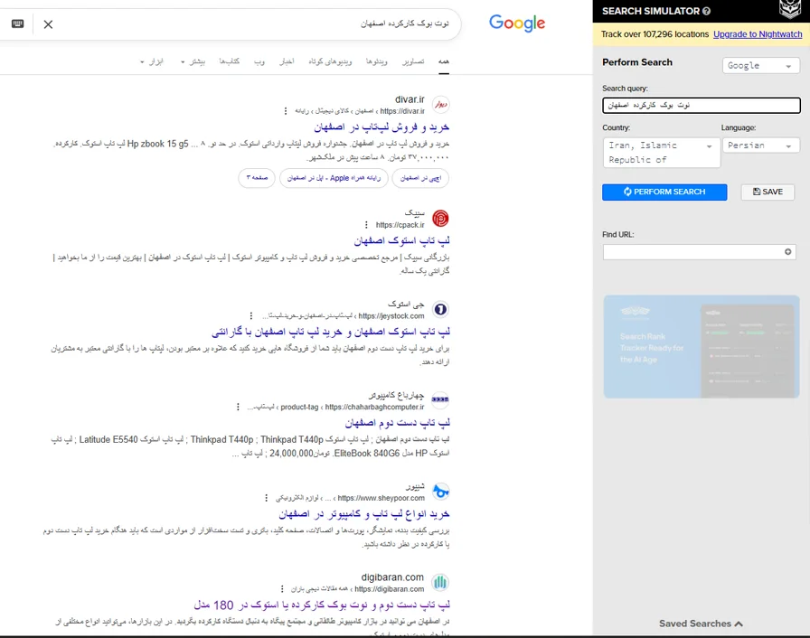Follow the Upgrade to Nightwatch link
810x638 pixels.
tap(758, 34)
